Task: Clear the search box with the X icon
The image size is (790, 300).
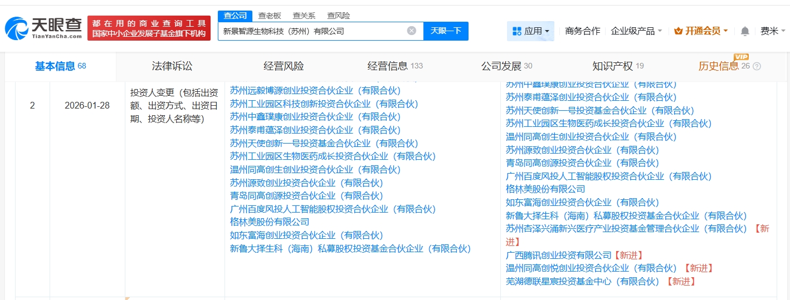Action: (x=412, y=31)
